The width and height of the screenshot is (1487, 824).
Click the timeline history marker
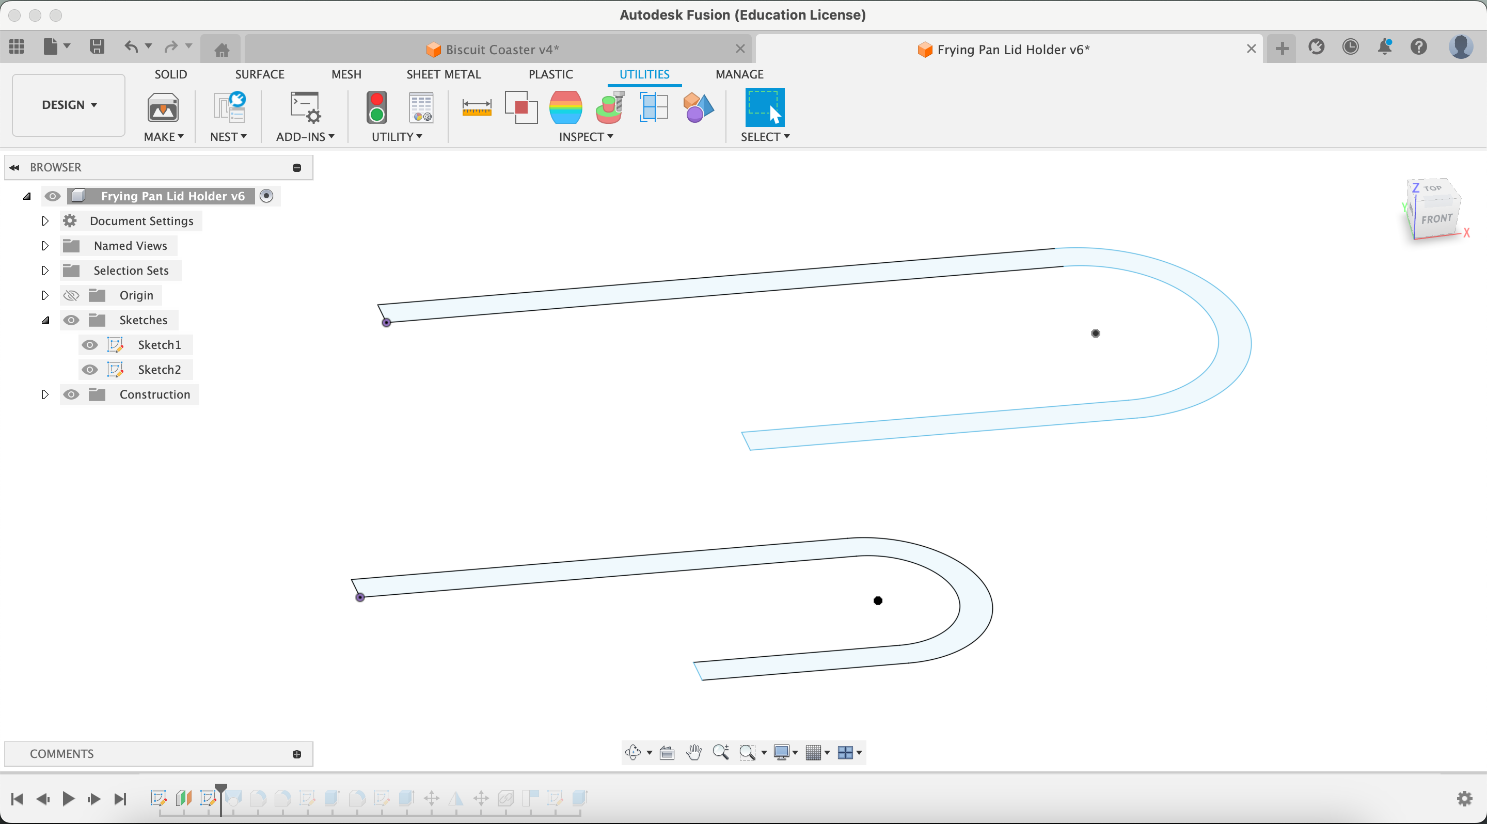click(221, 799)
